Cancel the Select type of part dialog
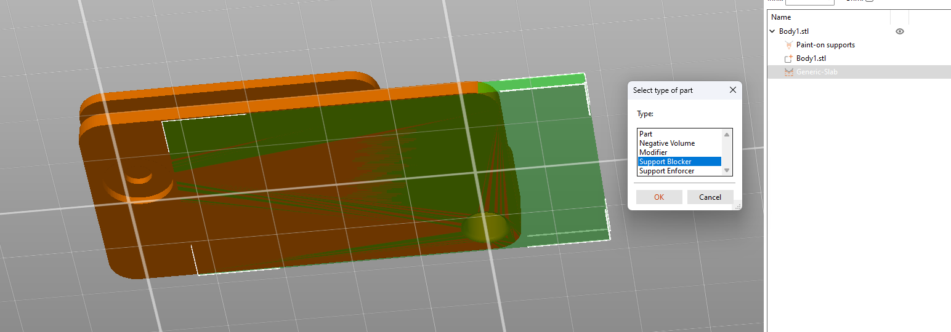The width and height of the screenshot is (951, 332). [710, 197]
